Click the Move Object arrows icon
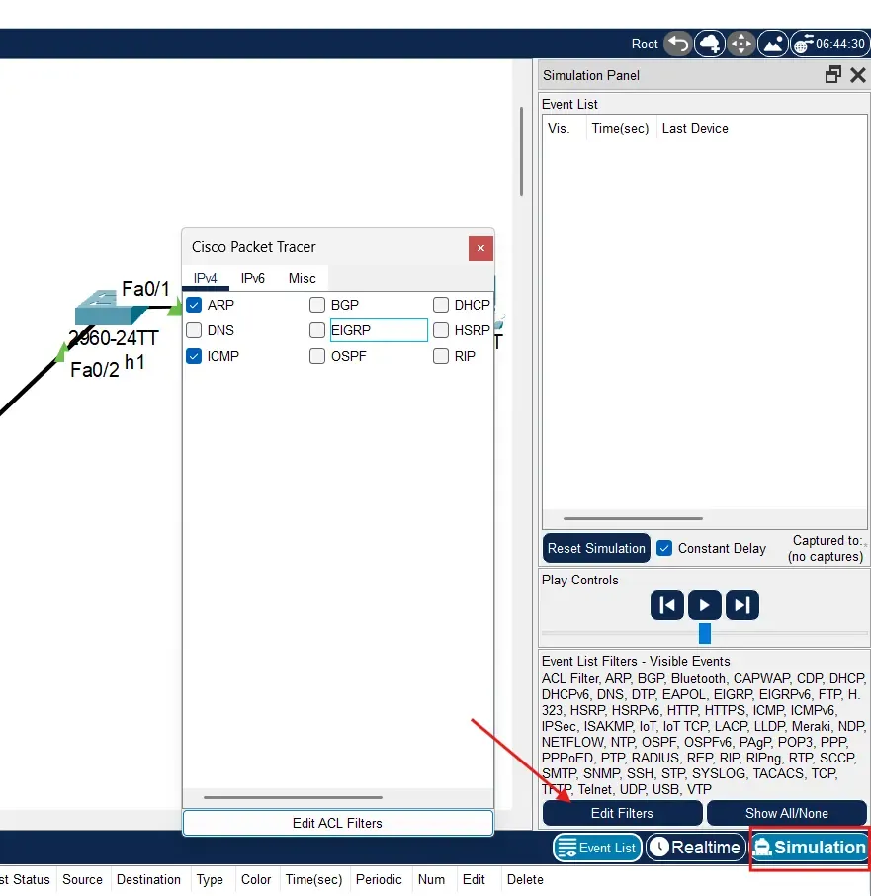871x896 pixels. click(741, 44)
